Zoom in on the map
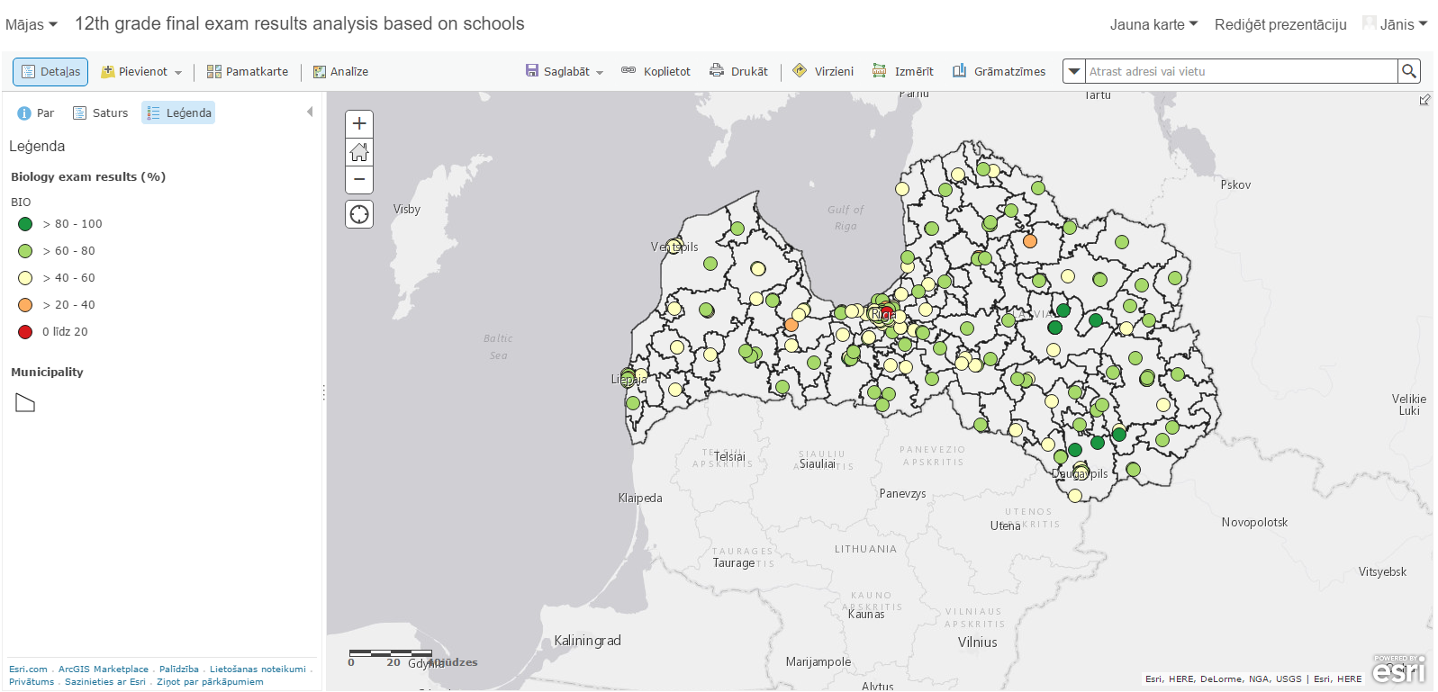1438x692 pixels. coord(359,124)
